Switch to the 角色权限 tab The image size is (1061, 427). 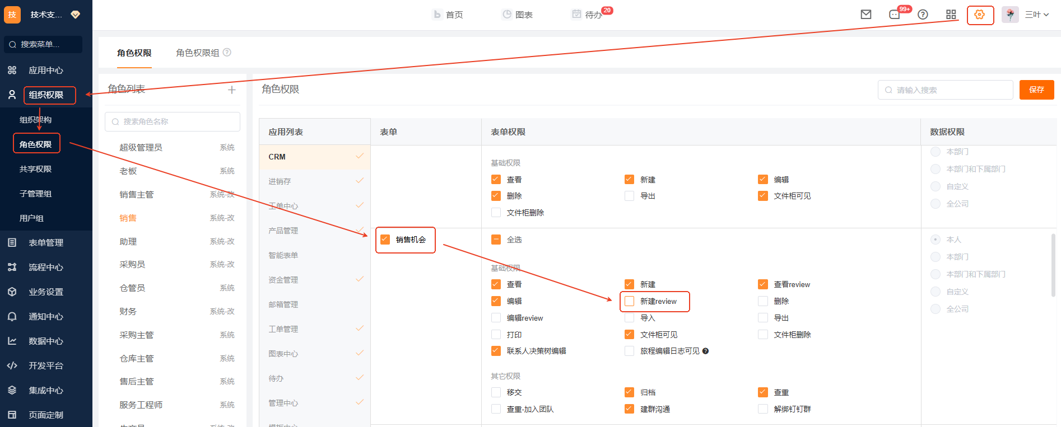pyautogui.click(x=134, y=53)
